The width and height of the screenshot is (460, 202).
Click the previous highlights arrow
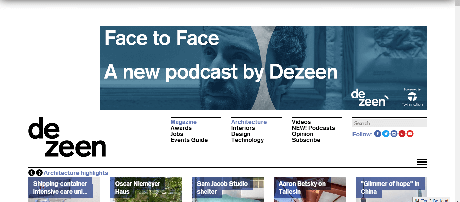32,173
